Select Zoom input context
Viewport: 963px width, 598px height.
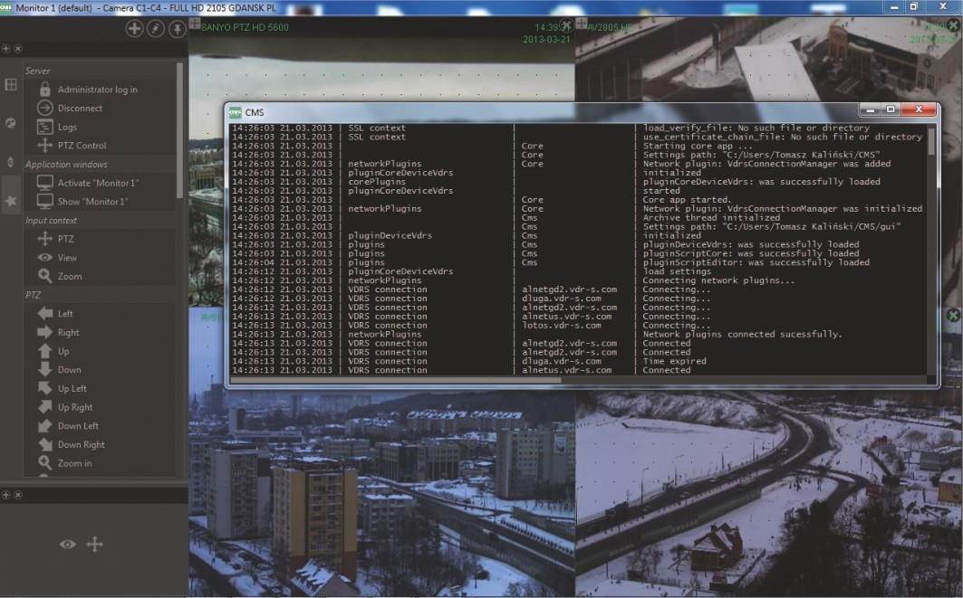(69, 277)
